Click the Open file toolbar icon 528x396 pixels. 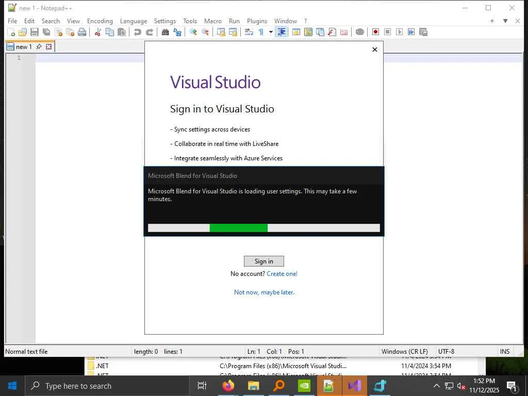23,32
